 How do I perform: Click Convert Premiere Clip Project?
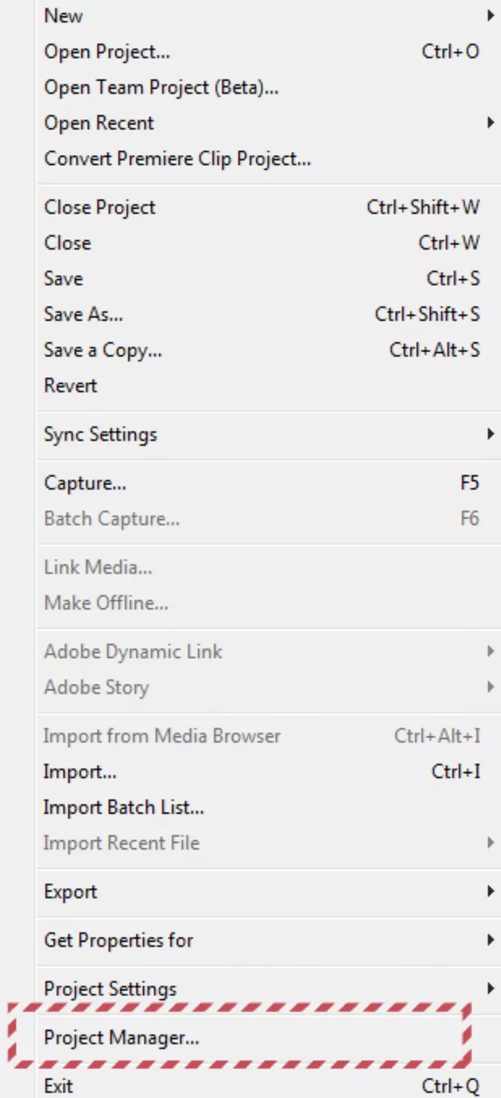(x=178, y=158)
